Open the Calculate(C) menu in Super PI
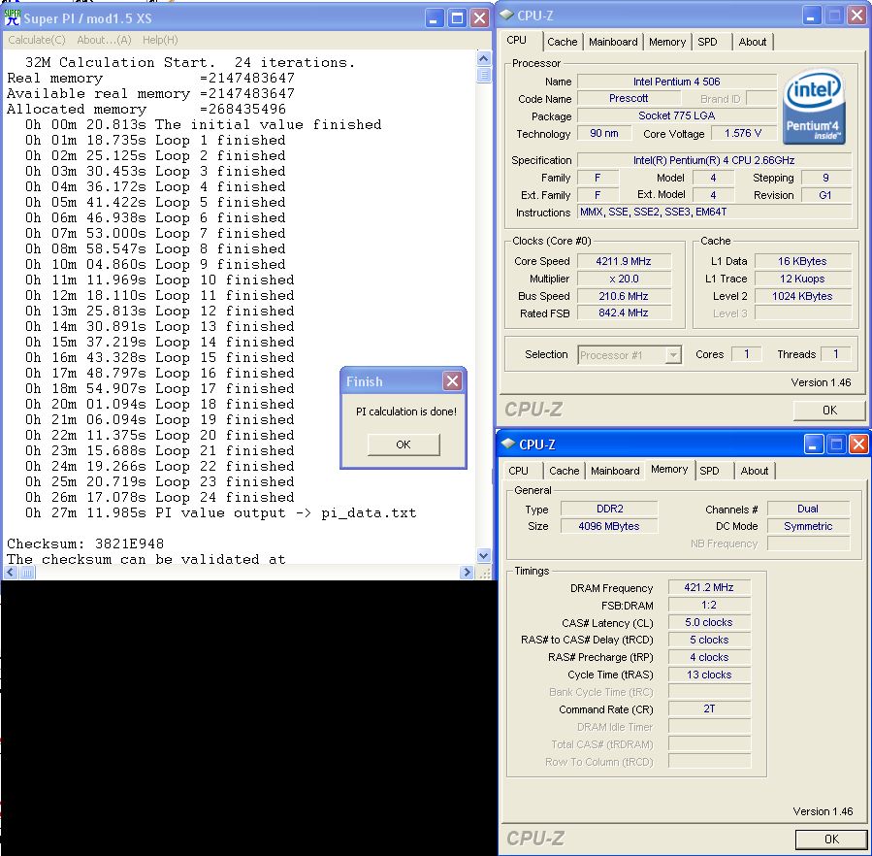This screenshot has height=856, width=872. [37, 40]
